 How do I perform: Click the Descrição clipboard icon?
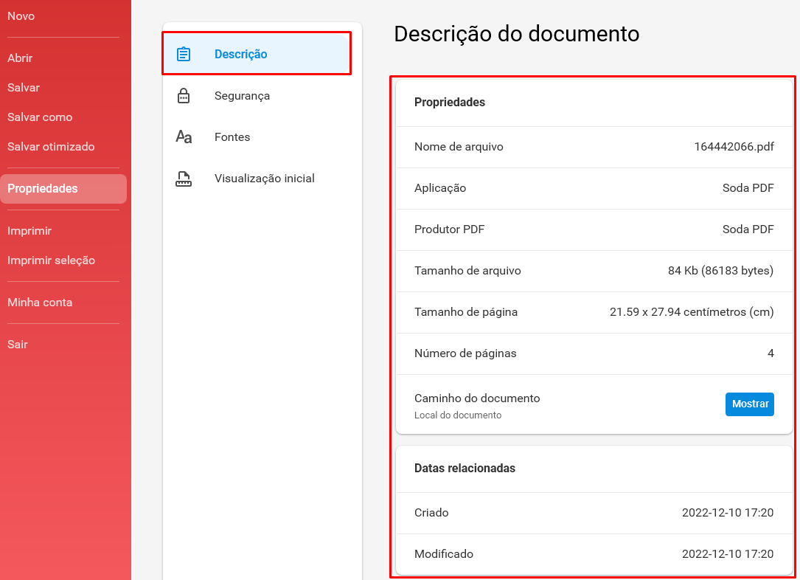(184, 54)
